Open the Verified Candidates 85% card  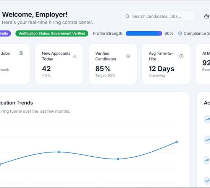(113, 64)
